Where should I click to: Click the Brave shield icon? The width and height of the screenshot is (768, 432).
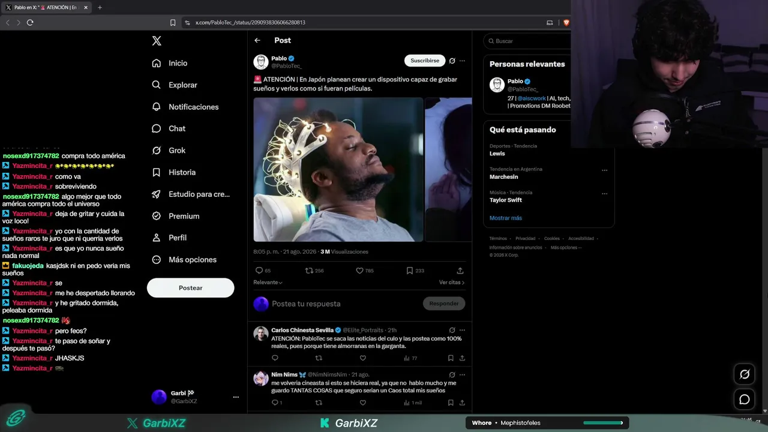click(x=566, y=22)
